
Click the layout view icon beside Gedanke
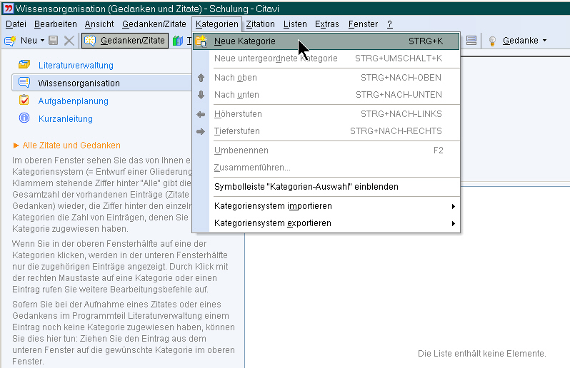(471, 41)
